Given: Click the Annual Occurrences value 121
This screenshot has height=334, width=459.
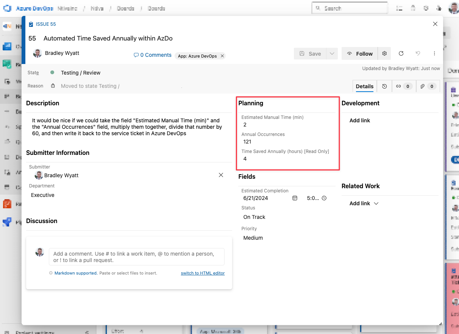Looking at the screenshot, I should (x=247, y=142).
